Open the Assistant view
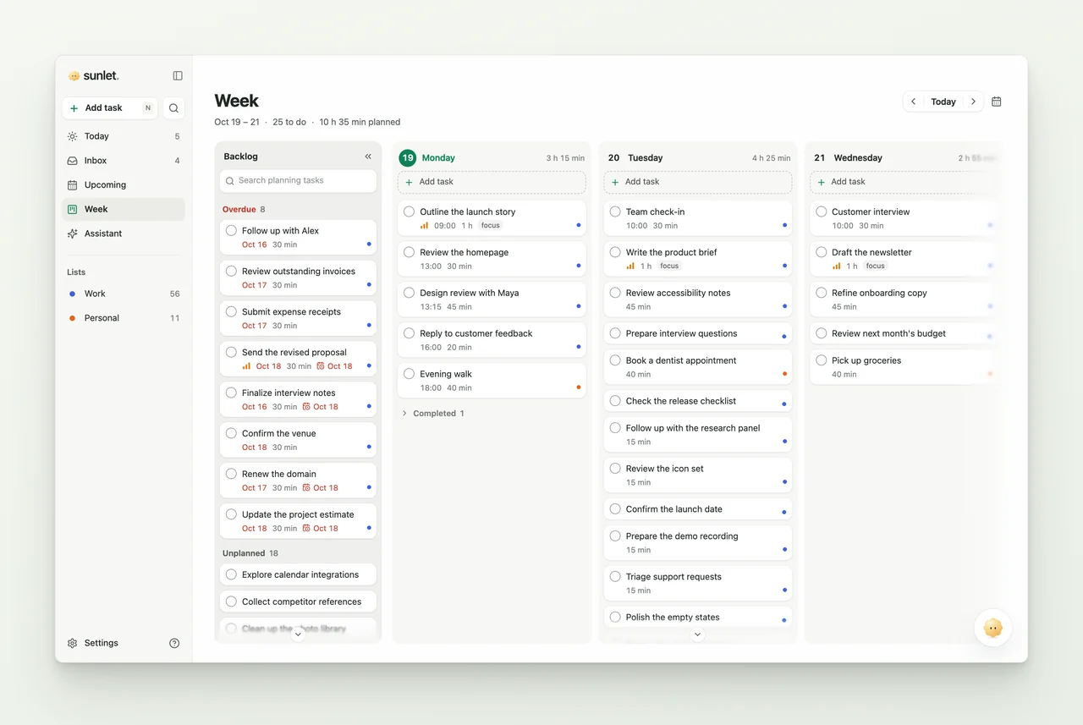Viewport: 1083px width, 725px height. pyautogui.click(x=124, y=233)
